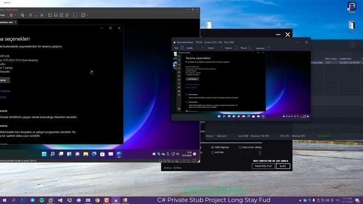
Task: Open the snapshot manager icon in VMware
Action: tap(41, 15)
